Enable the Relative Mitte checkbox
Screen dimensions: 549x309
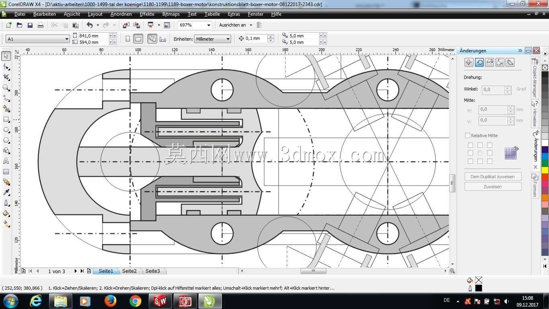pos(467,136)
